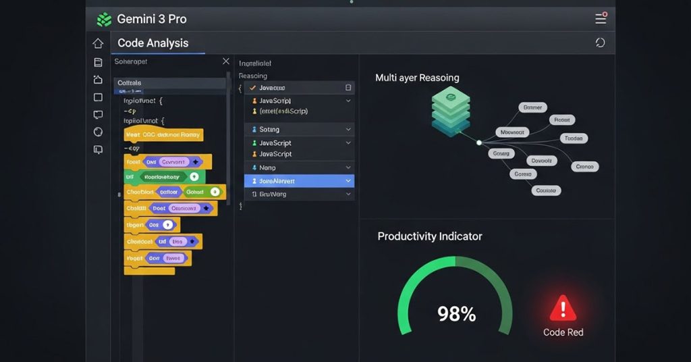Screen dimensions: 691x362
Task: Toggle the star in the Cevrvorrt block
Action: tap(195, 162)
